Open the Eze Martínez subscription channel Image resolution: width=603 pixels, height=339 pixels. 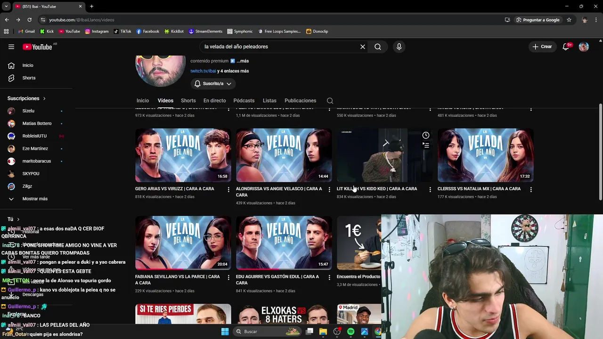tap(36, 148)
